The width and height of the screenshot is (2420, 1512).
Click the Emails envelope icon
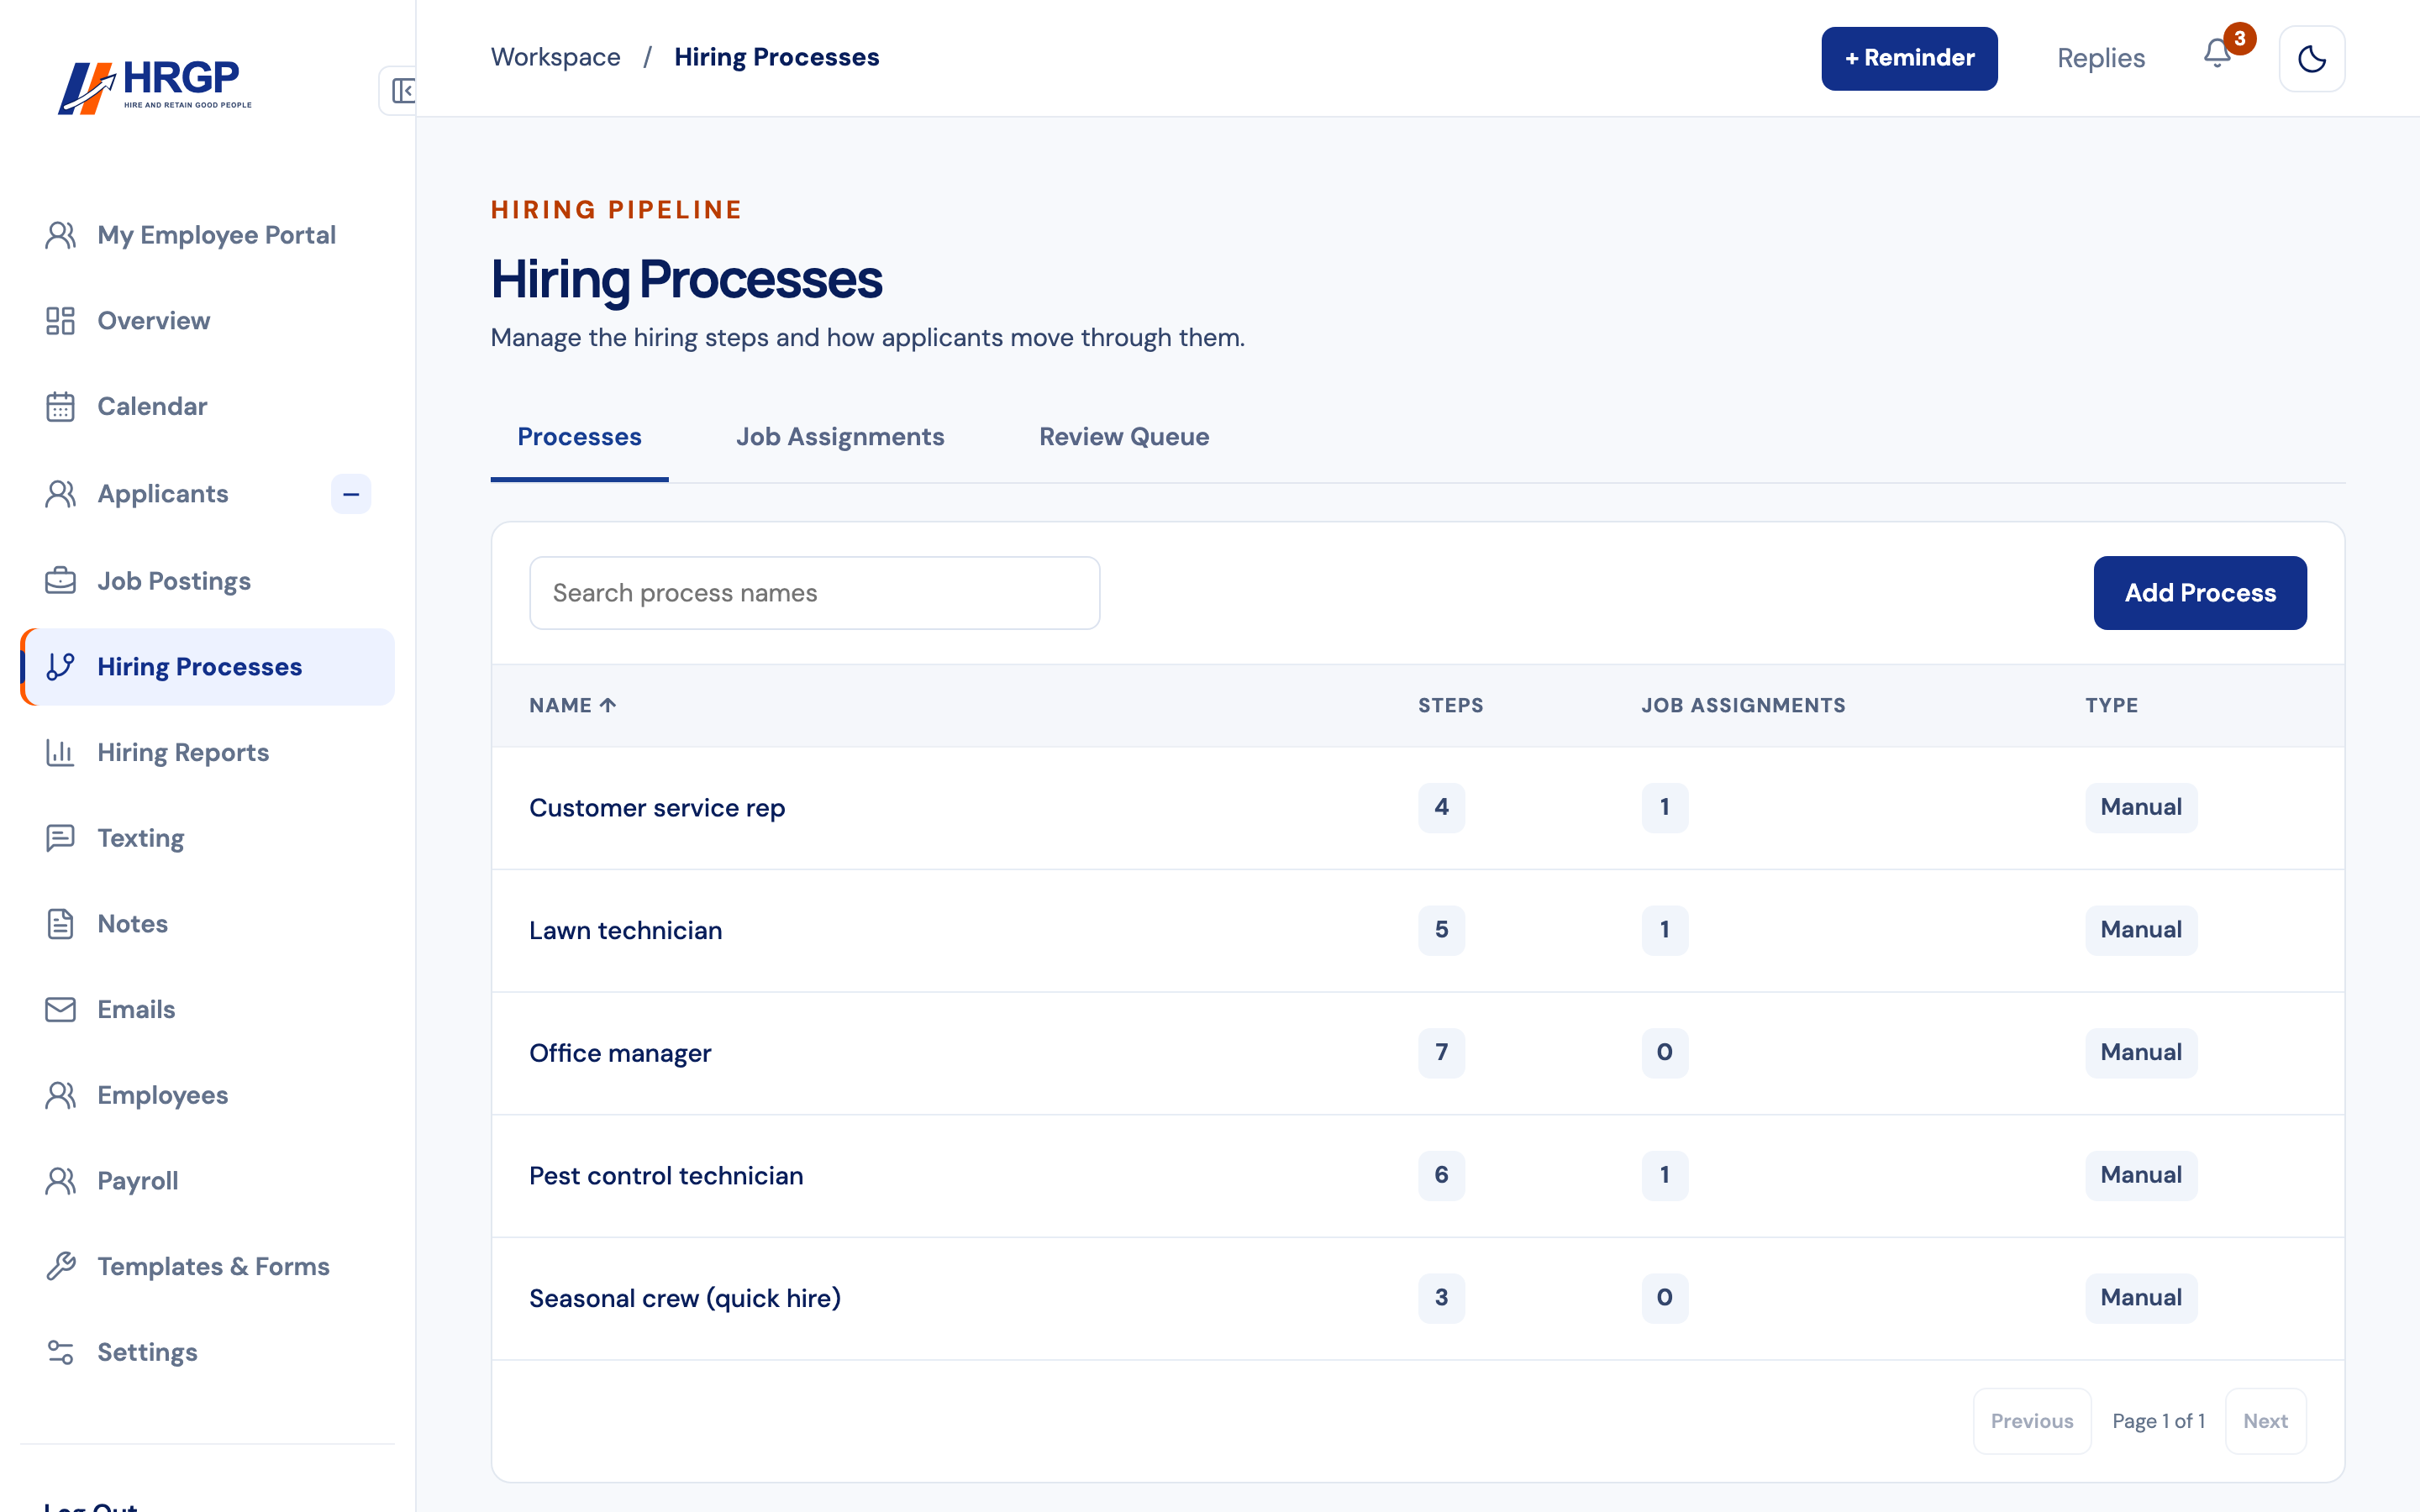(x=60, y=1010)
